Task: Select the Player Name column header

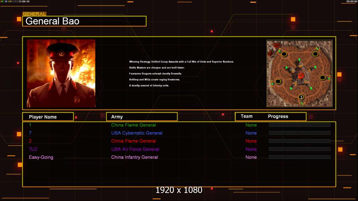Action: pos(48,117)
